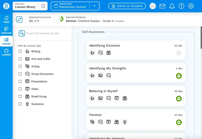This screenshot has height=139, width=202.
Task: Select the Lessons sidebar tab
Action: [6, 41]
